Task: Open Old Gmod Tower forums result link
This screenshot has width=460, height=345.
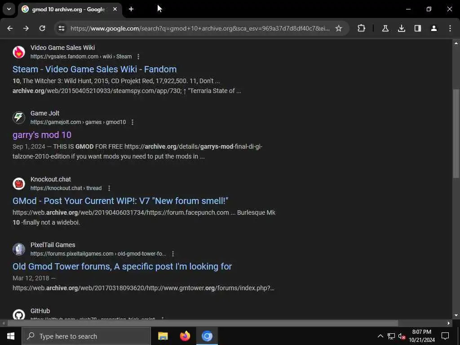Action: (x=122, y=267)
